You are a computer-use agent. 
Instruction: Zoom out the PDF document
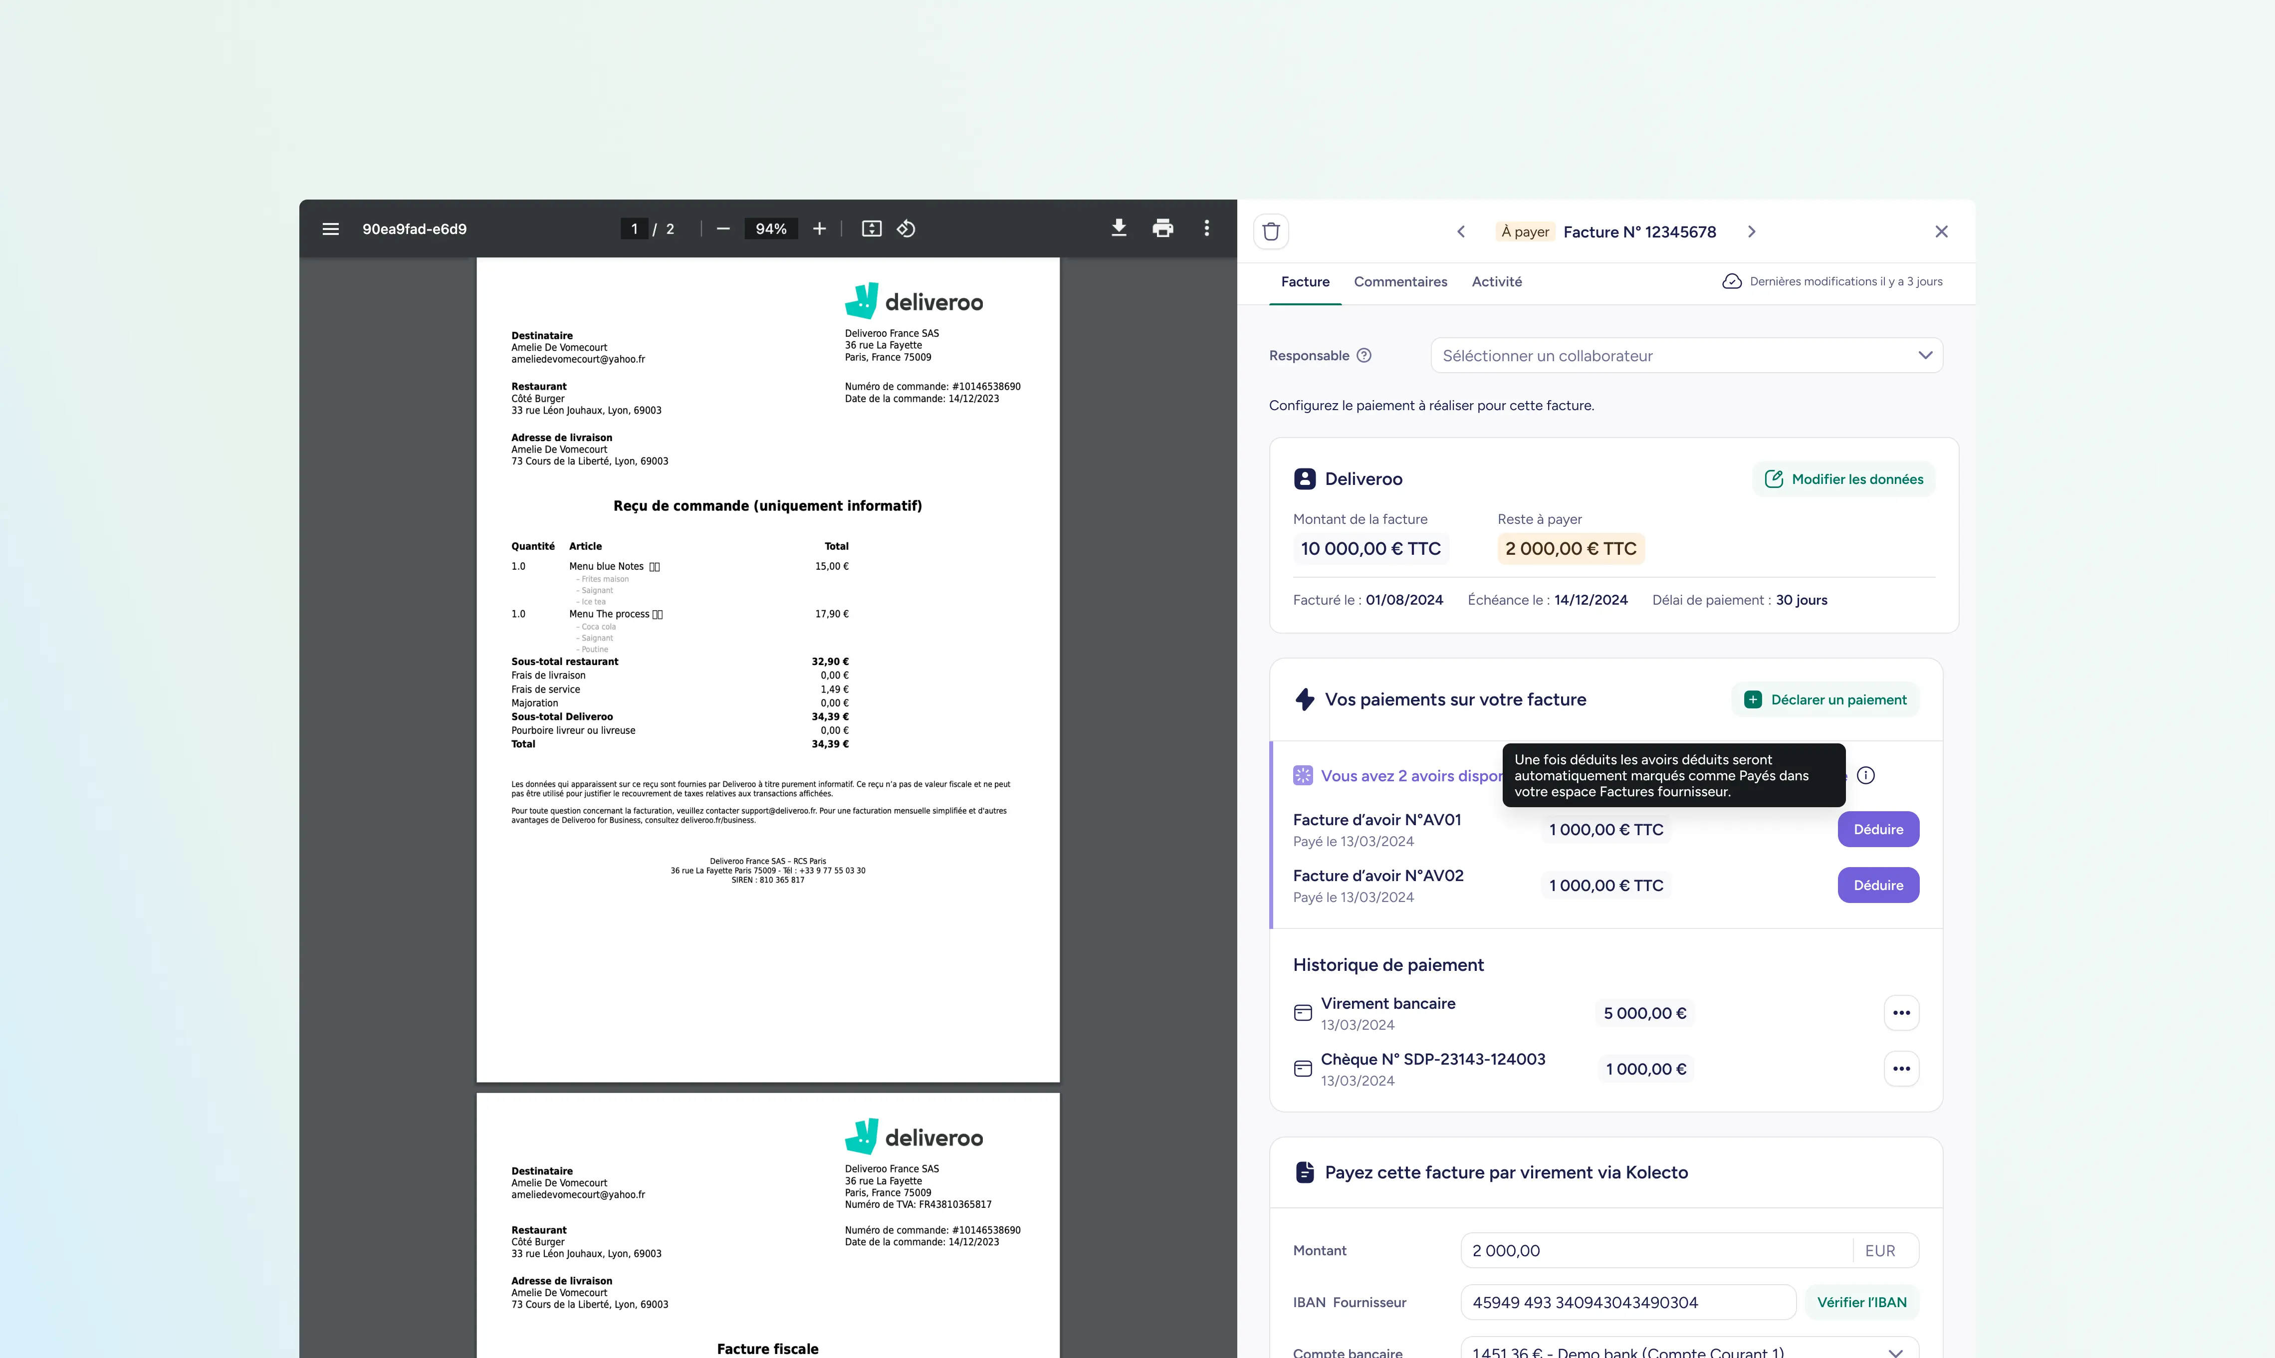pos(723,229)
